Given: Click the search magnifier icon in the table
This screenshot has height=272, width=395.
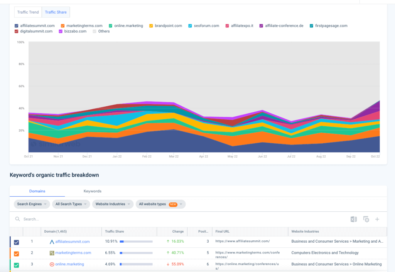Looking at the screenshot, I should pyautogui.click(x=17, y=219).
